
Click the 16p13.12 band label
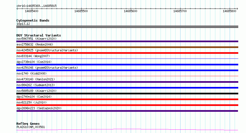(x=23, y=24)
